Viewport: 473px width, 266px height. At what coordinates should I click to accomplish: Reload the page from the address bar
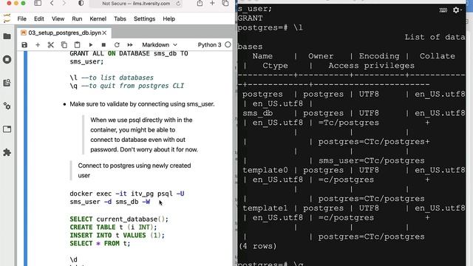(x=178, y=4)
